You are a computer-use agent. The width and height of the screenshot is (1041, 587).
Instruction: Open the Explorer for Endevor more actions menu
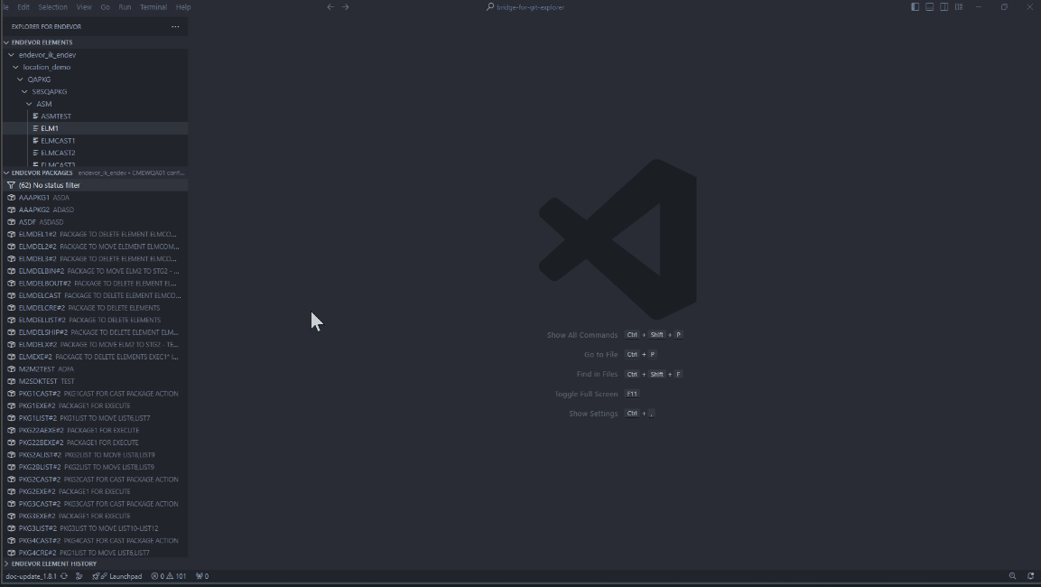175,27
